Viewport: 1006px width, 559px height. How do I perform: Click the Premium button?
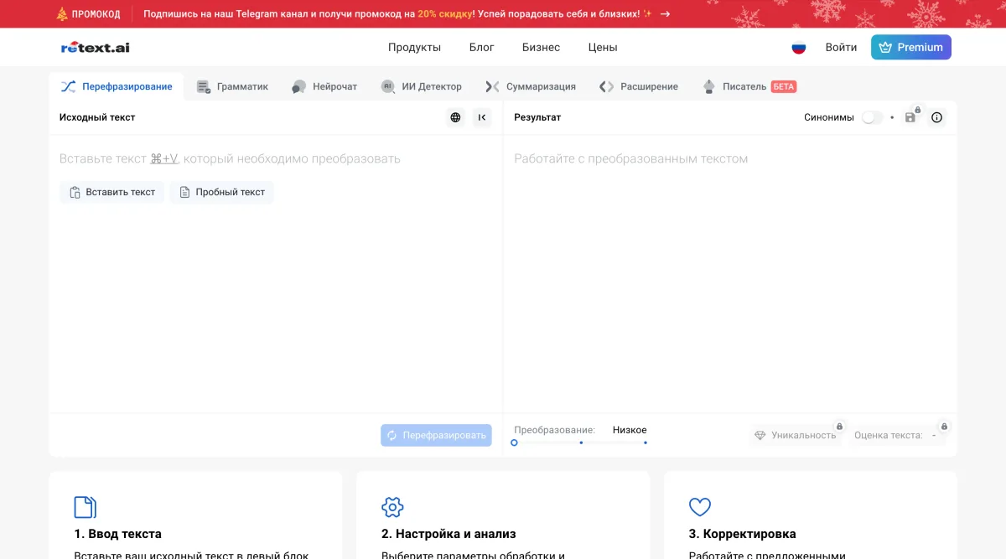click(x=911, y=48)
